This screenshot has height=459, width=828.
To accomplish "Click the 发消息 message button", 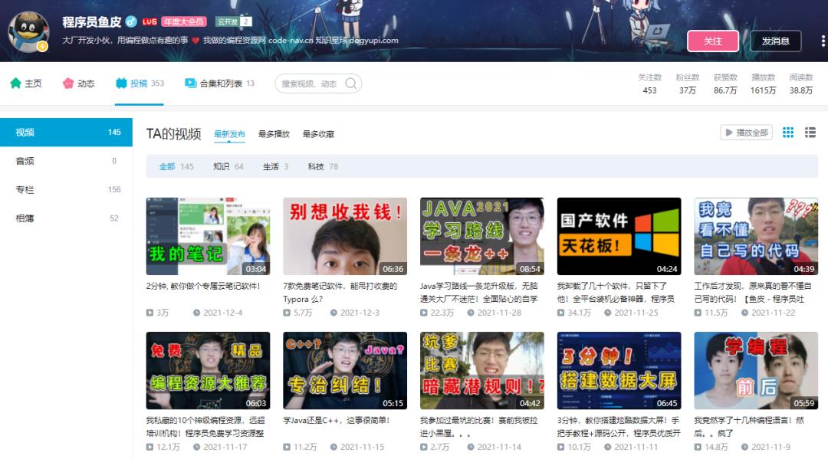I will pyautogui.click(x=775, y=41).
